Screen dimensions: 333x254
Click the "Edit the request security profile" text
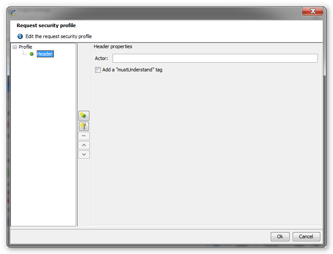tap(58, 36)
